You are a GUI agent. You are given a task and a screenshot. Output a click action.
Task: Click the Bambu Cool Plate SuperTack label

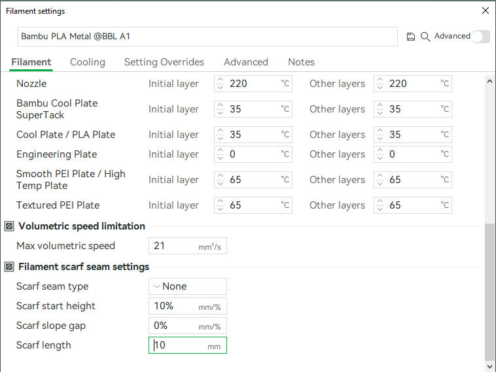click(x=57, y=109)
